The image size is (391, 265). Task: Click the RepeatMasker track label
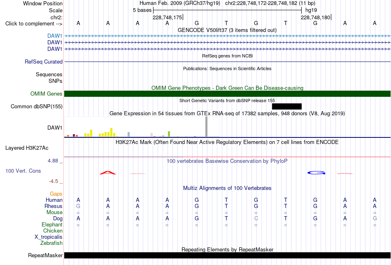point(45,255)
